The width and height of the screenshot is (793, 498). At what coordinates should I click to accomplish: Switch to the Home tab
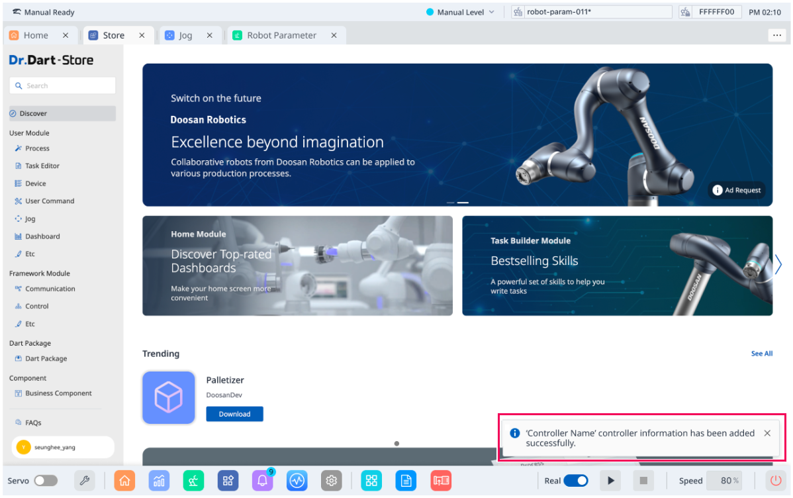point(36,35)
